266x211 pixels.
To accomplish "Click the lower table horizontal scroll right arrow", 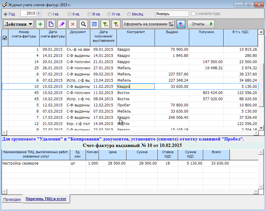I will point(256,192).
